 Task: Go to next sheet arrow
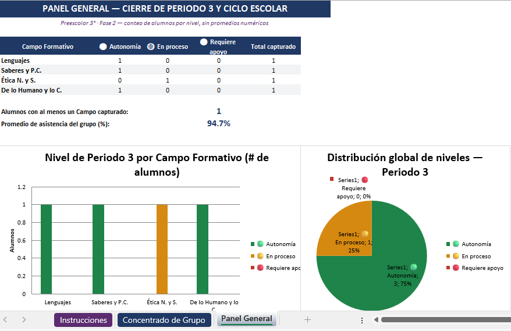tap(24, 320)
